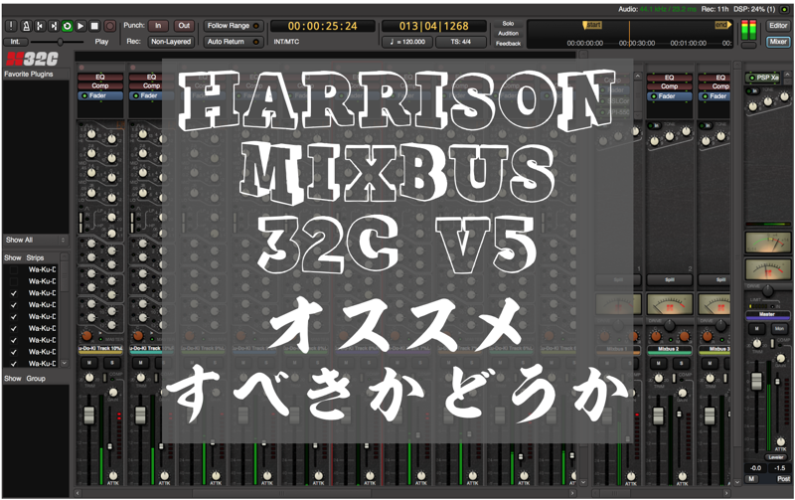The height and width of the screenshot is (500, 795).
Task: Click the 013|04|1268 bars-beats clock
Action: [434, 26]
